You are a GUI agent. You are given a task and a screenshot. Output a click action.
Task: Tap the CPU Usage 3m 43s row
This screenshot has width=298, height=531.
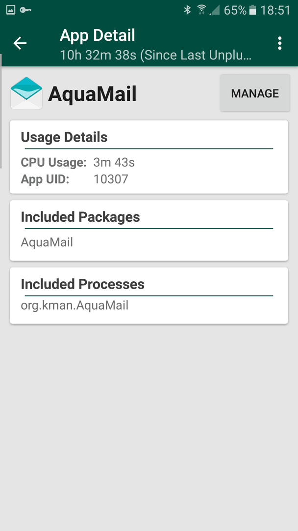click(77, 163)
